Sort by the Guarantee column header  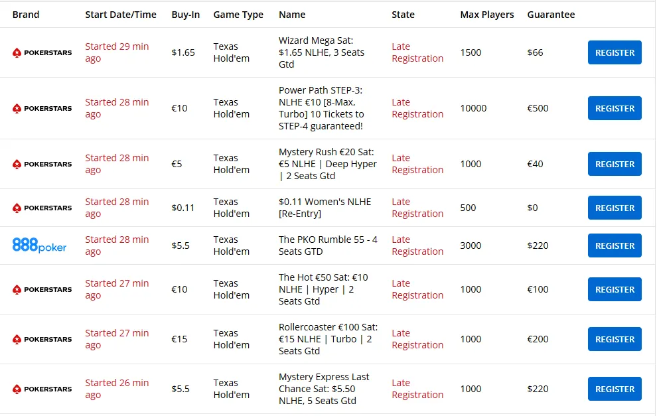coord(551,14)
